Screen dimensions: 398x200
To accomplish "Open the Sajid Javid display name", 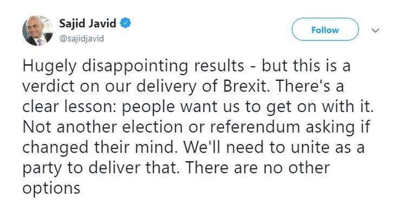I will [88, 24].
